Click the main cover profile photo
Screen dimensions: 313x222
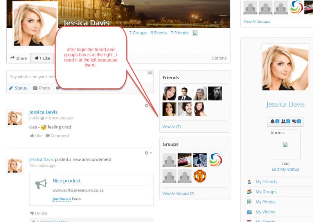pyautogui.click(x=35, y=24)
